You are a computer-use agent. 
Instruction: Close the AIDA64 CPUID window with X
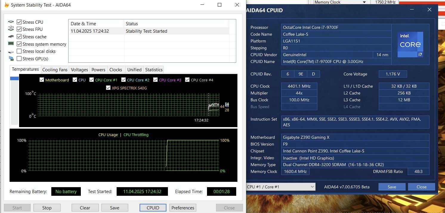coord(429,10)
